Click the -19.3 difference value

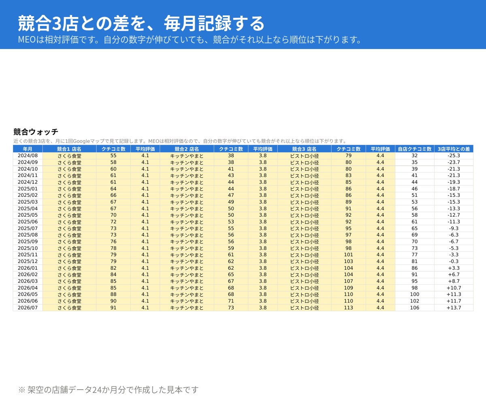(x=454, y=182)
